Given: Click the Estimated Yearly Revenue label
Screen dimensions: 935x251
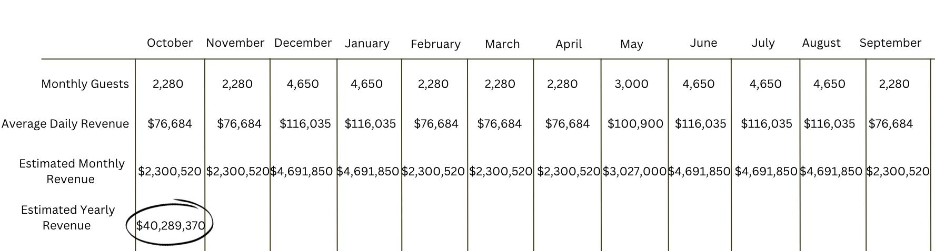Looking at the screenshot, I should click(x=67, y=217).
